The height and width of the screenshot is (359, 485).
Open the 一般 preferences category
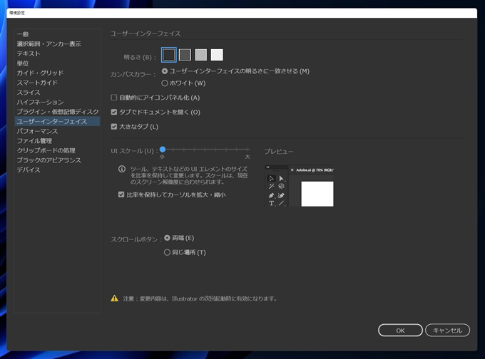(57, 34)
